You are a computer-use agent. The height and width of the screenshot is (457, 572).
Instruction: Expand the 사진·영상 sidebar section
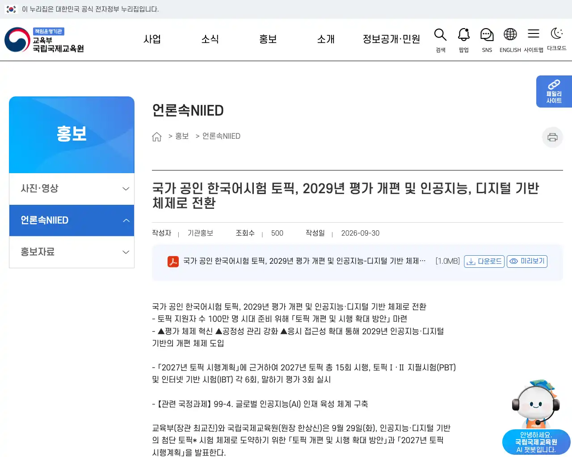pos(71,189)
